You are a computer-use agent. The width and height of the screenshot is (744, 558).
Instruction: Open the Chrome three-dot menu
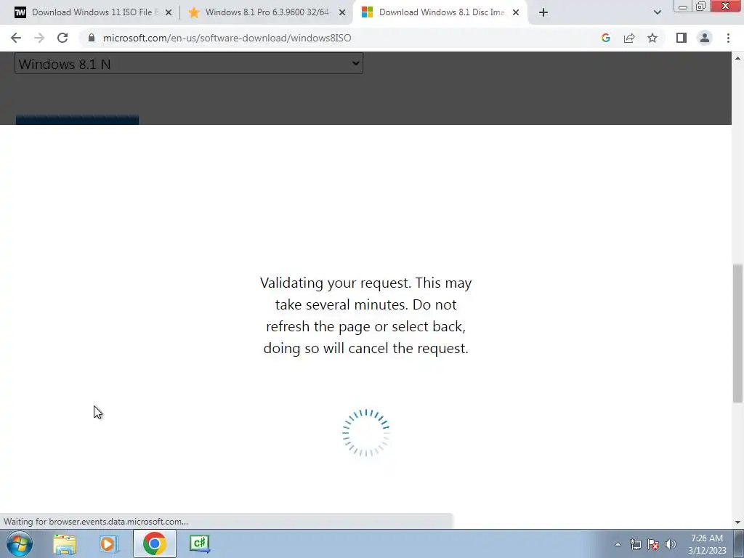click(x=728, y=38)
